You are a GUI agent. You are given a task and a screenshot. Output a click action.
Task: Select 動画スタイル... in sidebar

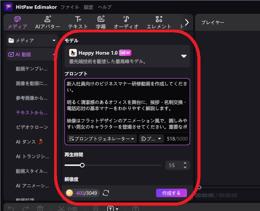[32, 171]
